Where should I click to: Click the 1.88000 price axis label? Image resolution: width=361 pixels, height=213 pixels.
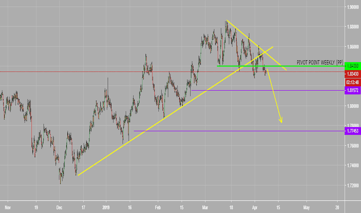click(353, 27)
